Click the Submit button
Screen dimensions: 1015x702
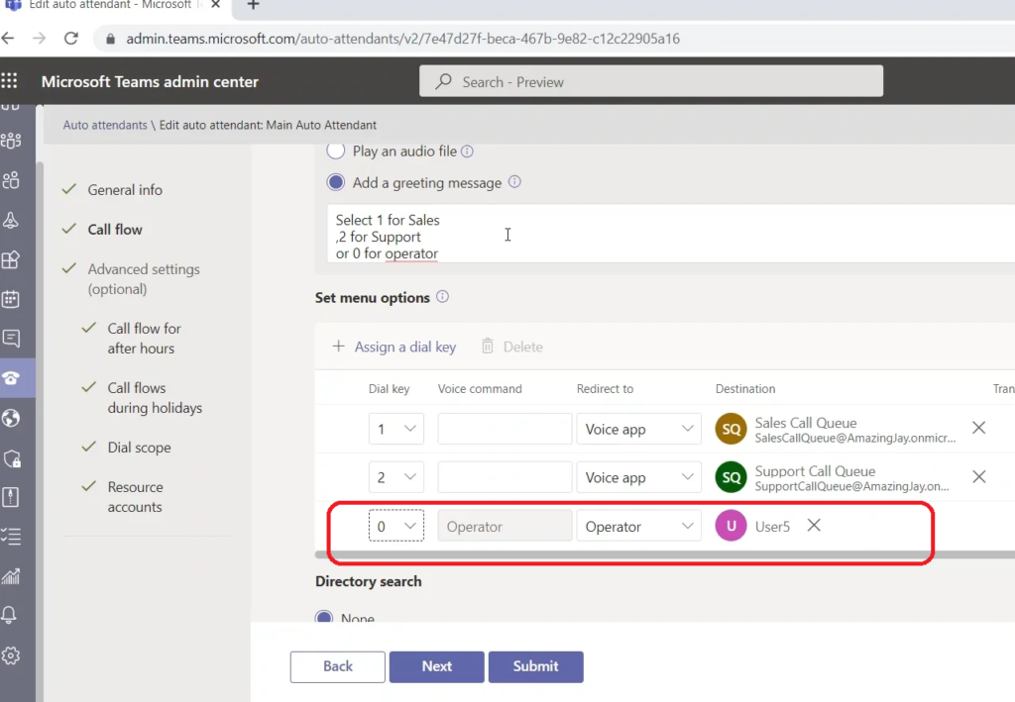pyautogui.click(x=535, y=666)
